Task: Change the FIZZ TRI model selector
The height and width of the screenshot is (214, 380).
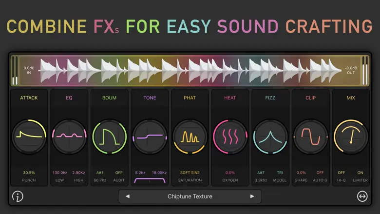Action: pyautogui.click(x=280, y=173)
